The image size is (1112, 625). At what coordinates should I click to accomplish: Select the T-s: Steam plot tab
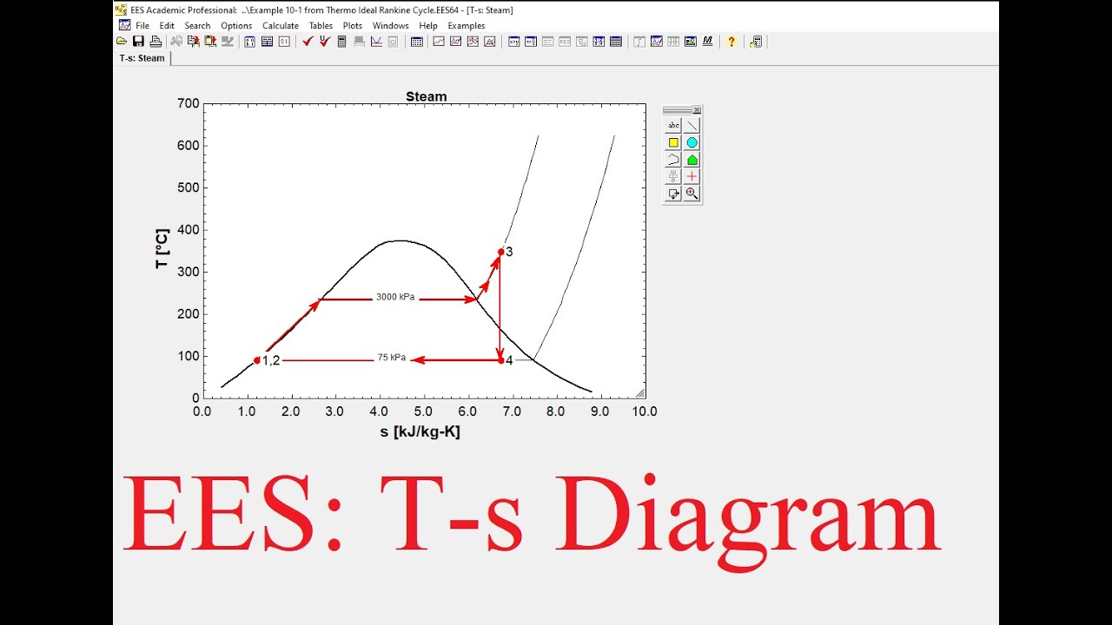coord(142,58)
